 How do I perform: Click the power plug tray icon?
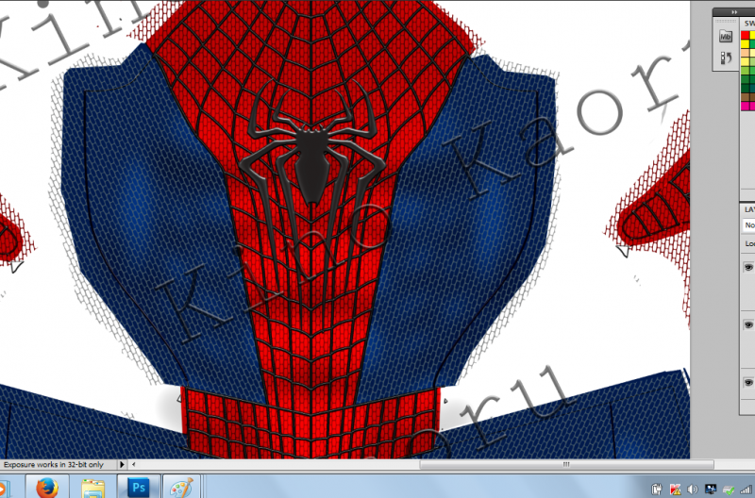click(x=657, y=490)
